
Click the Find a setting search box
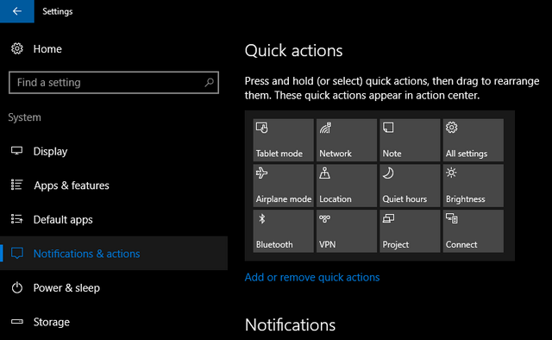click(114, 83)
